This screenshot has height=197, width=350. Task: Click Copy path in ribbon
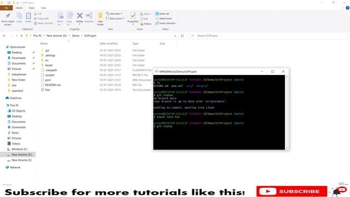[x=42, y=19]
